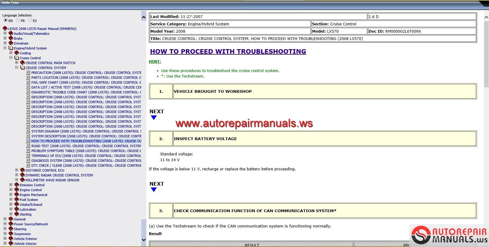
Task: Click the Power Source/Network book icon
Action: tap(11, 224)
